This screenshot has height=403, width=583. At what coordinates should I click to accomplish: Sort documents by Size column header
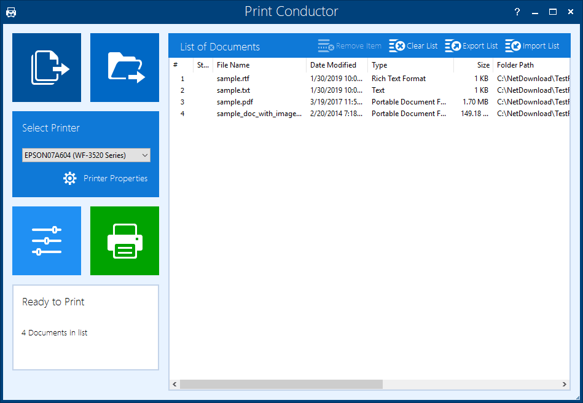pyautogui.click(x=483, y=65)
